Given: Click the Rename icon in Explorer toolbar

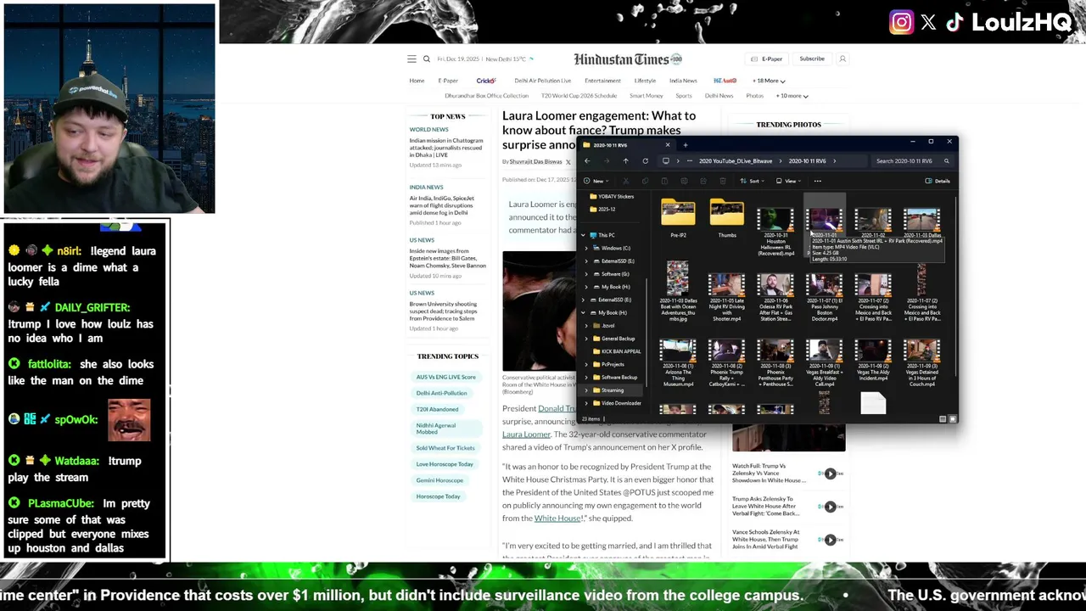Looking at the screenshot, I should pos(684,181).
